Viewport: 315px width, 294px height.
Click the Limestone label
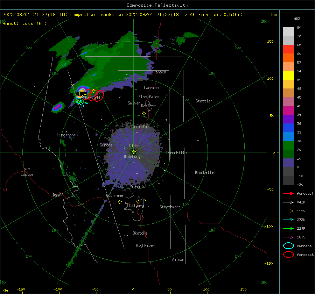[66, 135]
